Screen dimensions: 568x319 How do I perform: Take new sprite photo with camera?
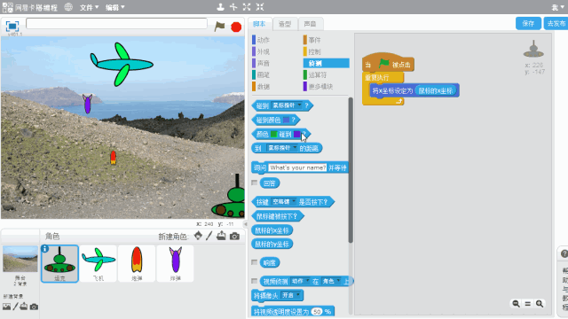[x=234, y=237]
